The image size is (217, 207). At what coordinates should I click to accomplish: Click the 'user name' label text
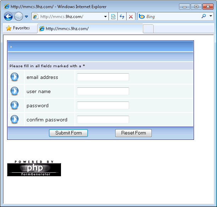[39, 91]
